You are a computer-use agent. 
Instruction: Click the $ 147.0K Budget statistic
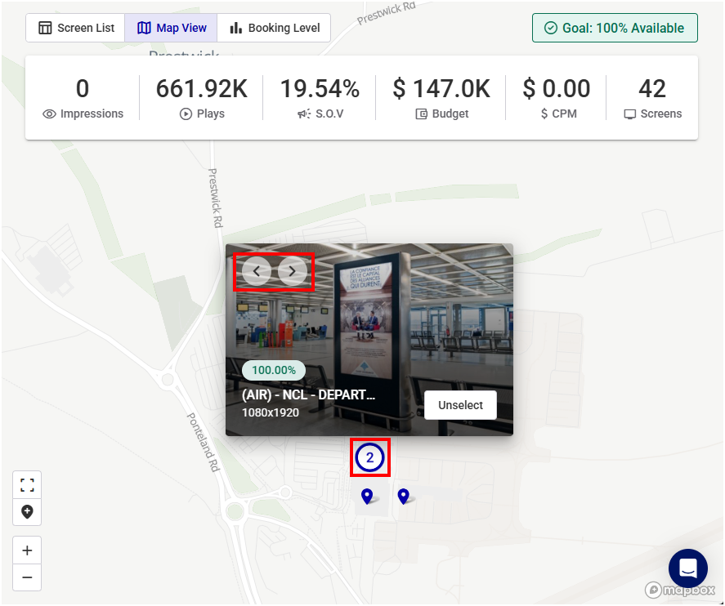pyautogui.click(x=441, y=98)
